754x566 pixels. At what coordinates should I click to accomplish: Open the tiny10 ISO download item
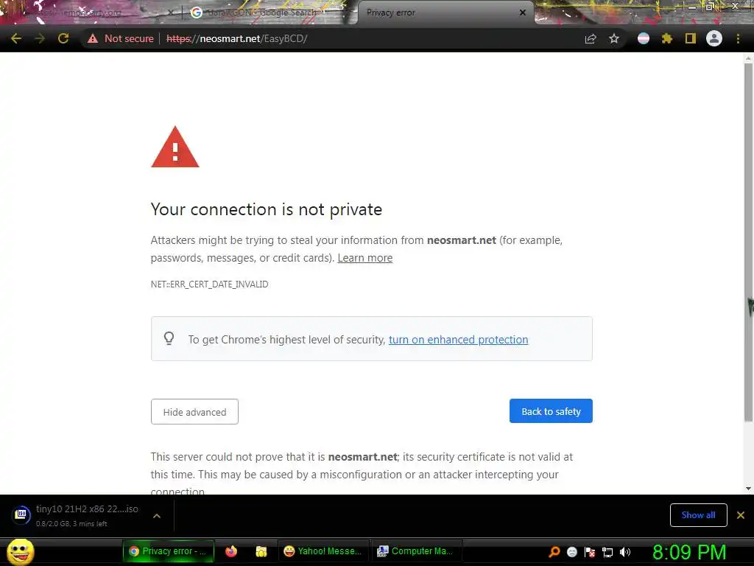77,515
